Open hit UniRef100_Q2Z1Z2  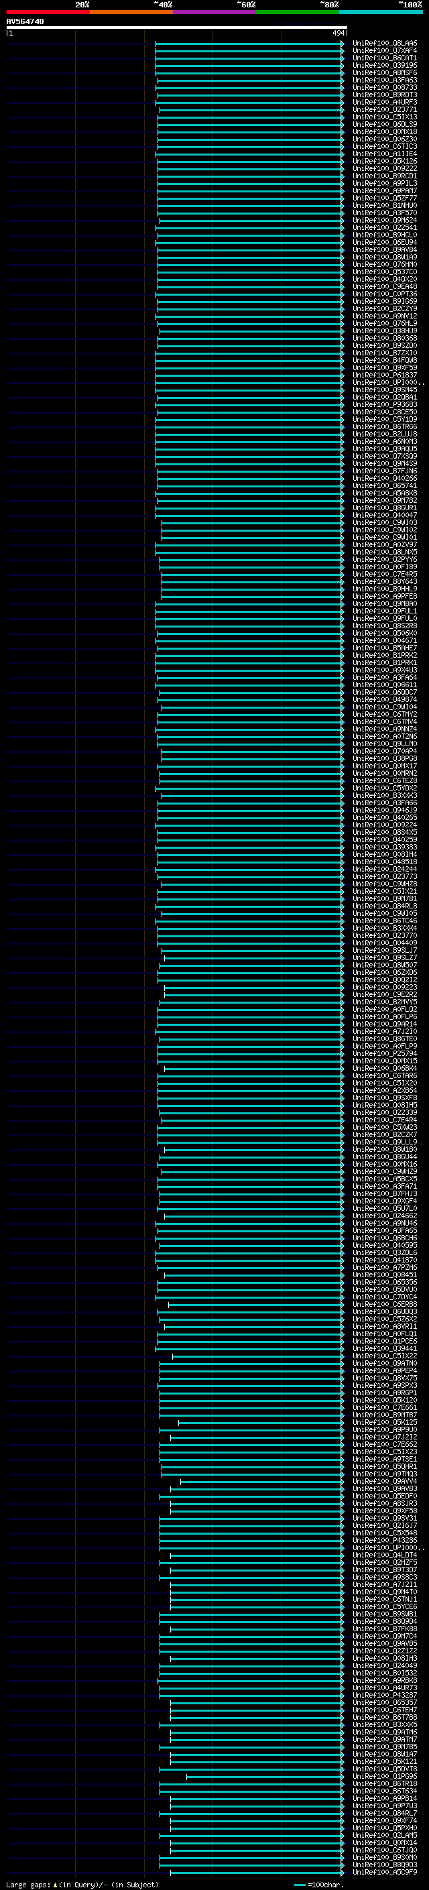(384, 1650)
